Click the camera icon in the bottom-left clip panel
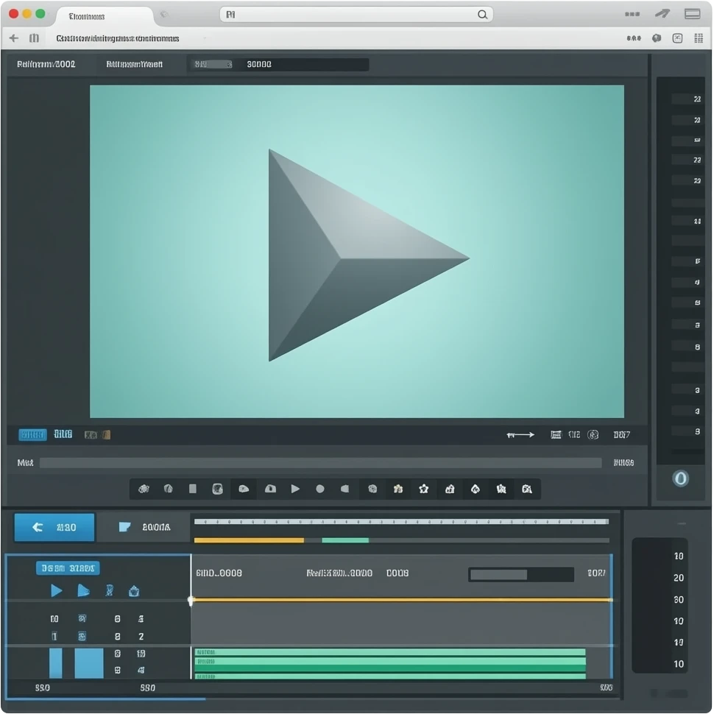The image size is (714, 714). tap(134, 590)
